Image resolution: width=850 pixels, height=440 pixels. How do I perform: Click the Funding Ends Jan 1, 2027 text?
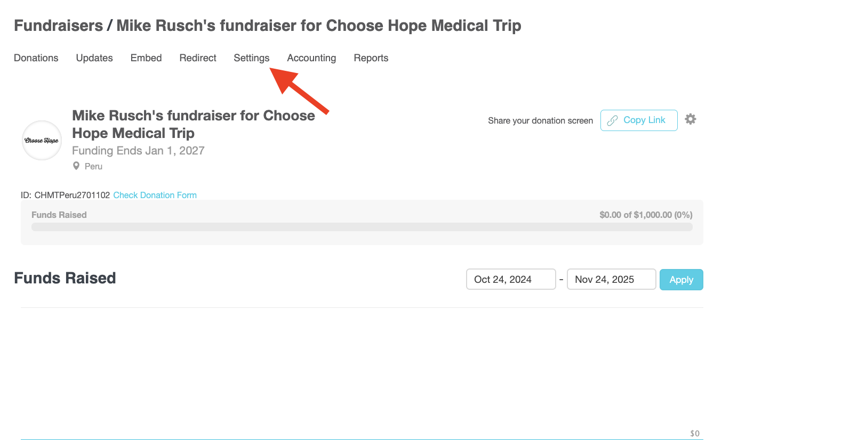click(x=138, y=151)
